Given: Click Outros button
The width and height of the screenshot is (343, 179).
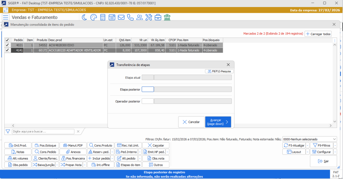Looking at the screenshot, I should 156,165.
